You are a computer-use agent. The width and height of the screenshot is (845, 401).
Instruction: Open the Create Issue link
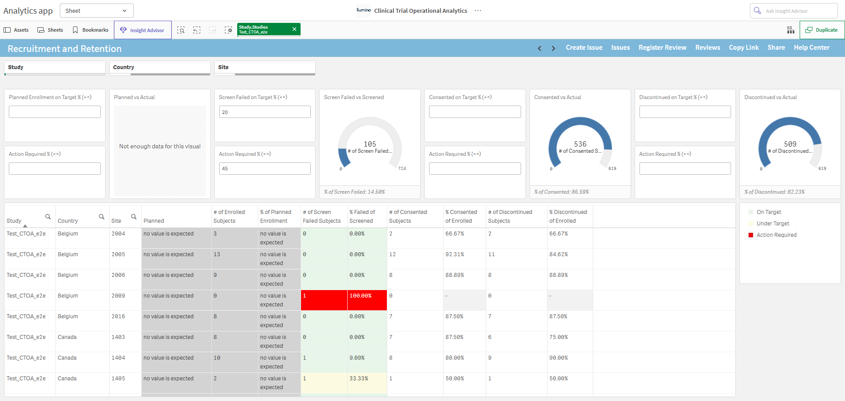[584, 48]
